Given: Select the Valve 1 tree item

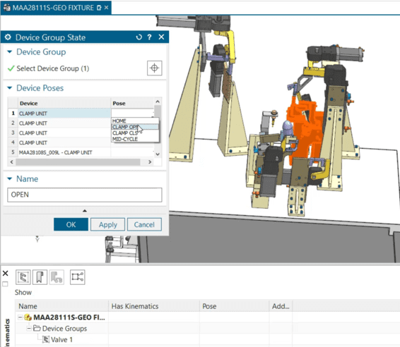Looking at the screenshot, I should coord(61,340).
